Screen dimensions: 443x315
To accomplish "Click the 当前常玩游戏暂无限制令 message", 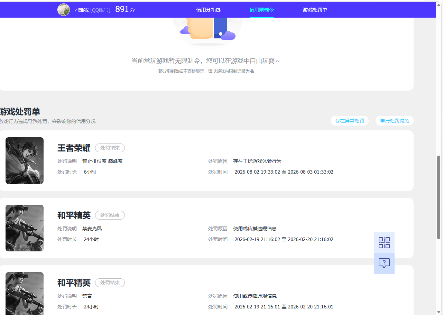I will [x=206, y=61].
